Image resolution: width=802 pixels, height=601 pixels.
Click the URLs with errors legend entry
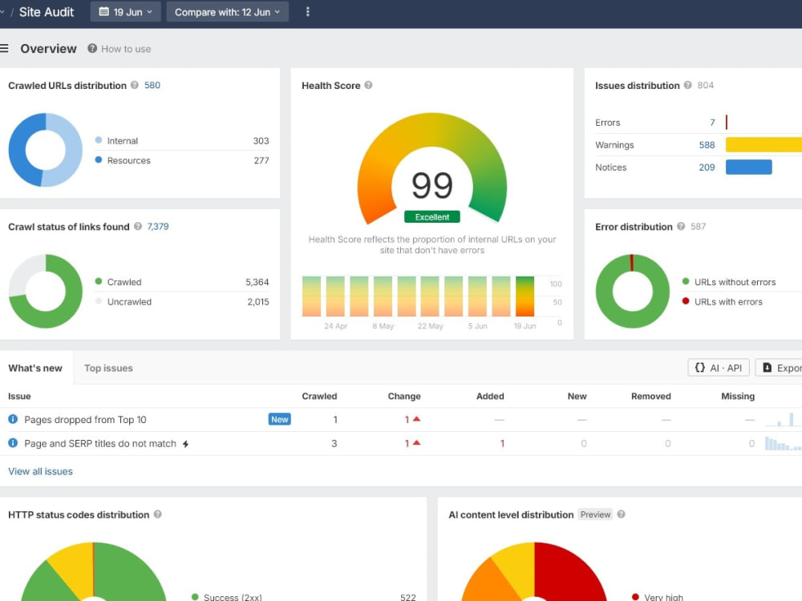(723, 301)
